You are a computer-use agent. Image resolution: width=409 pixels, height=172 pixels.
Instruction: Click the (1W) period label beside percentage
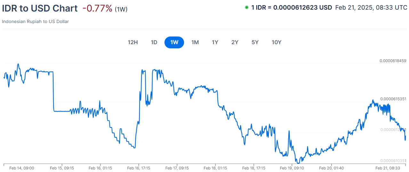coord(121,9)
